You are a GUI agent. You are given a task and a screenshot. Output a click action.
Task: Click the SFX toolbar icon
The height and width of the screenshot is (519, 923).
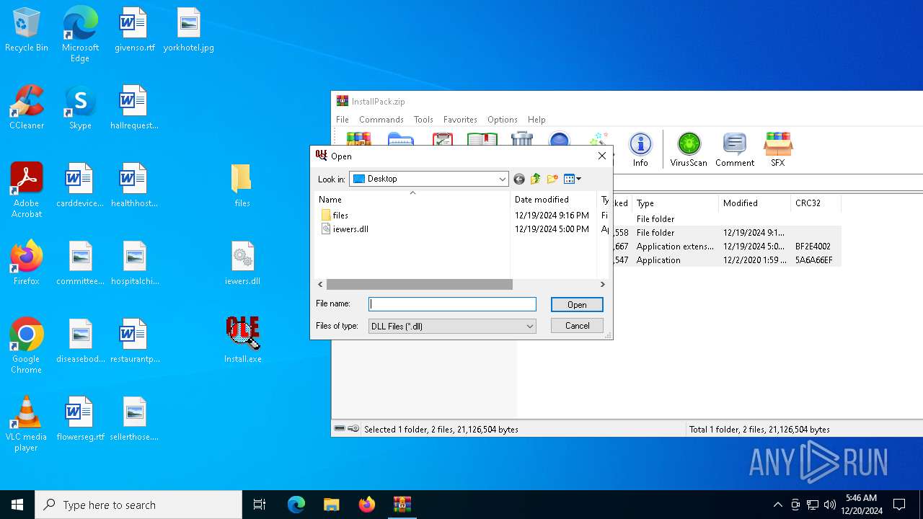click(x=777, y=149)
